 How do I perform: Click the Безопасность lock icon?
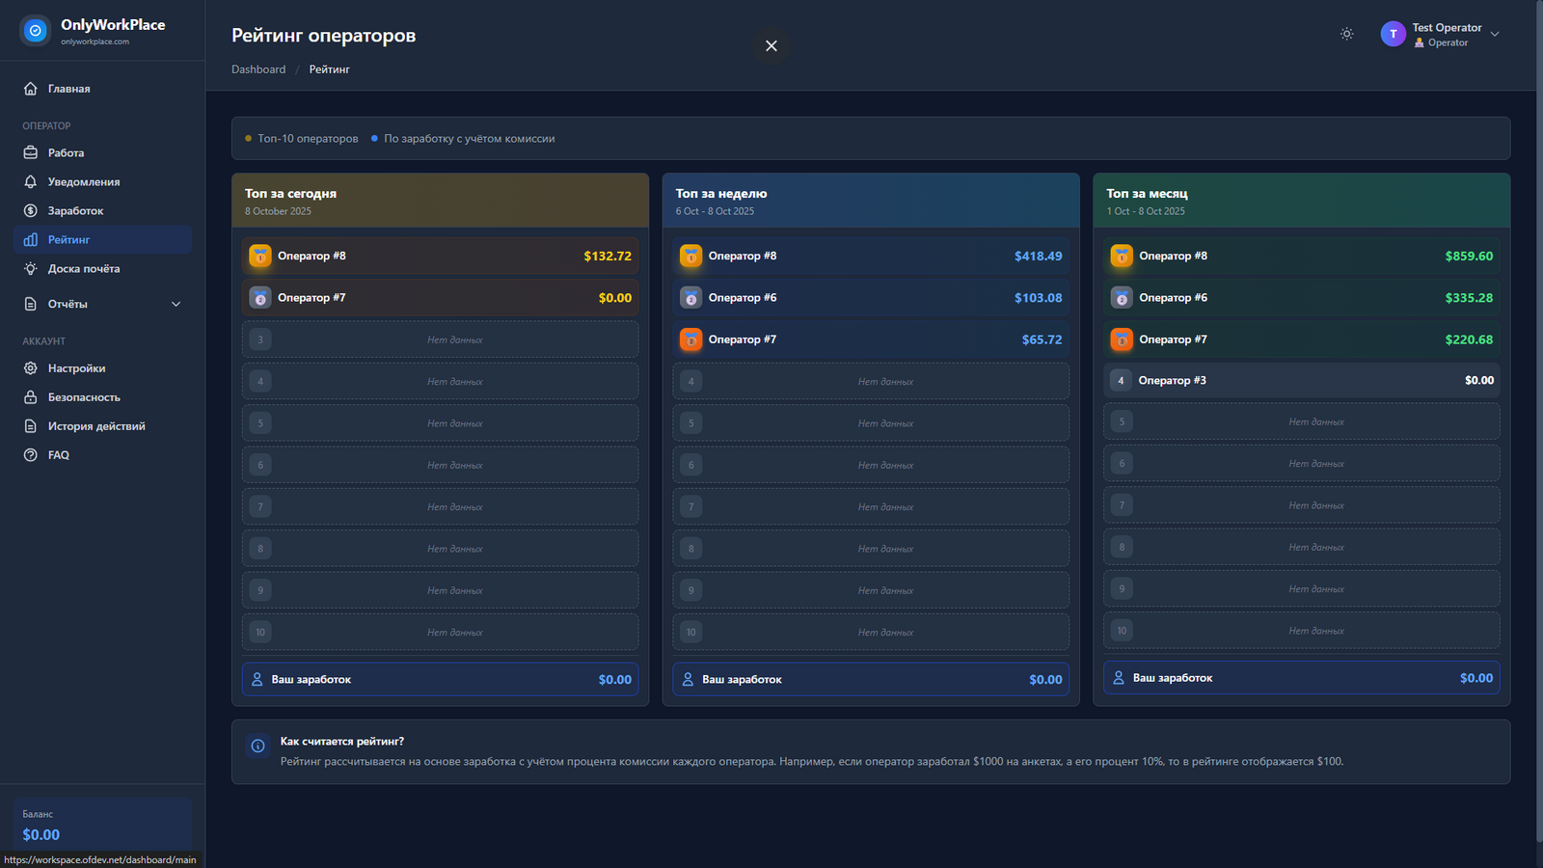point(31,397)
